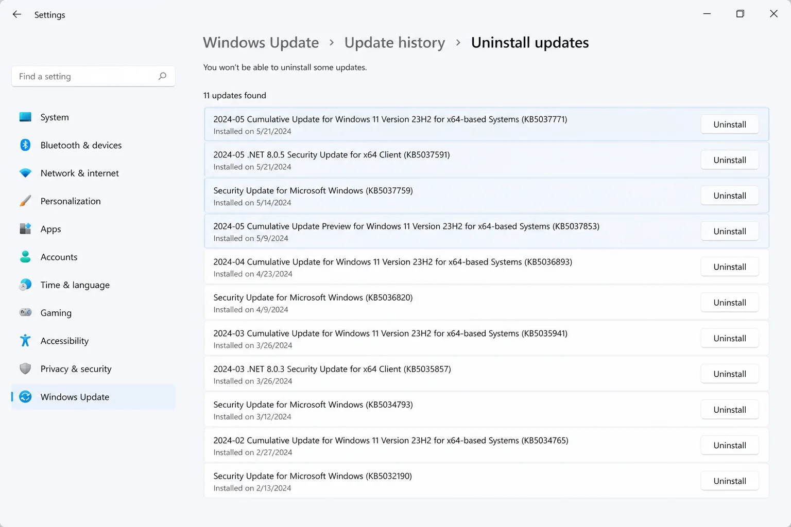Select the 2024-04 Cumulative Update title

pos(393,261)
